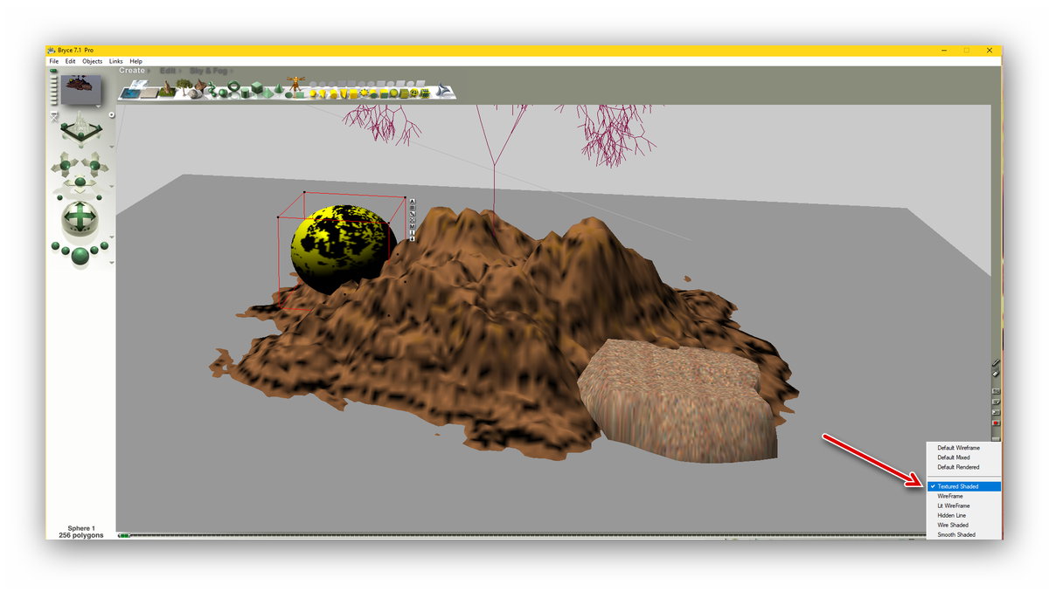This screenshot has height=612, width=1049.
Task: Open render options triangle
Action: click(x=112, y=262)
